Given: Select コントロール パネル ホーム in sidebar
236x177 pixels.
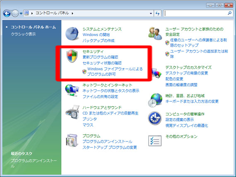Looking at the screenshot, I should click(33, 27).
